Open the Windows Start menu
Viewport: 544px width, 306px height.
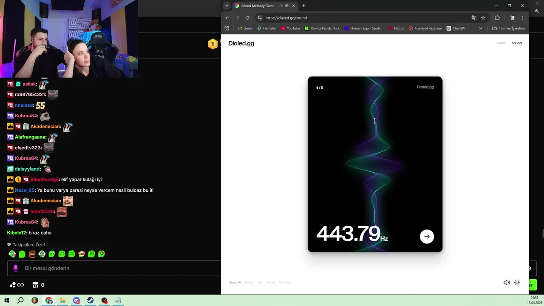click(x=6, y=300)
